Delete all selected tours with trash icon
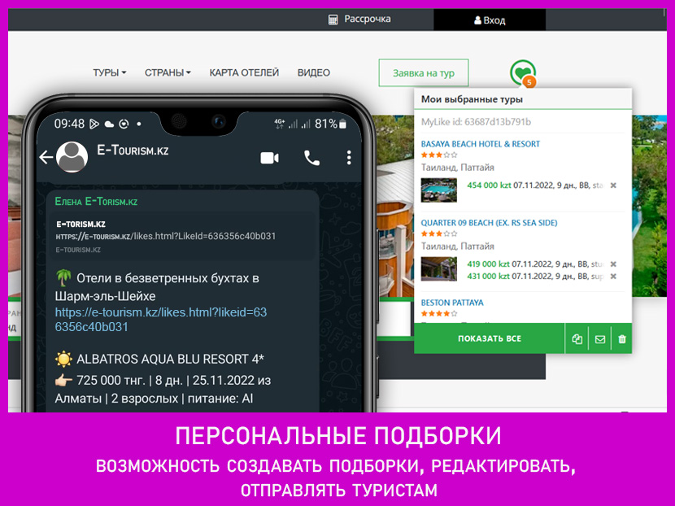Image resolution: width=675 pixels, height=506 pixels. [x=622, y=339]
